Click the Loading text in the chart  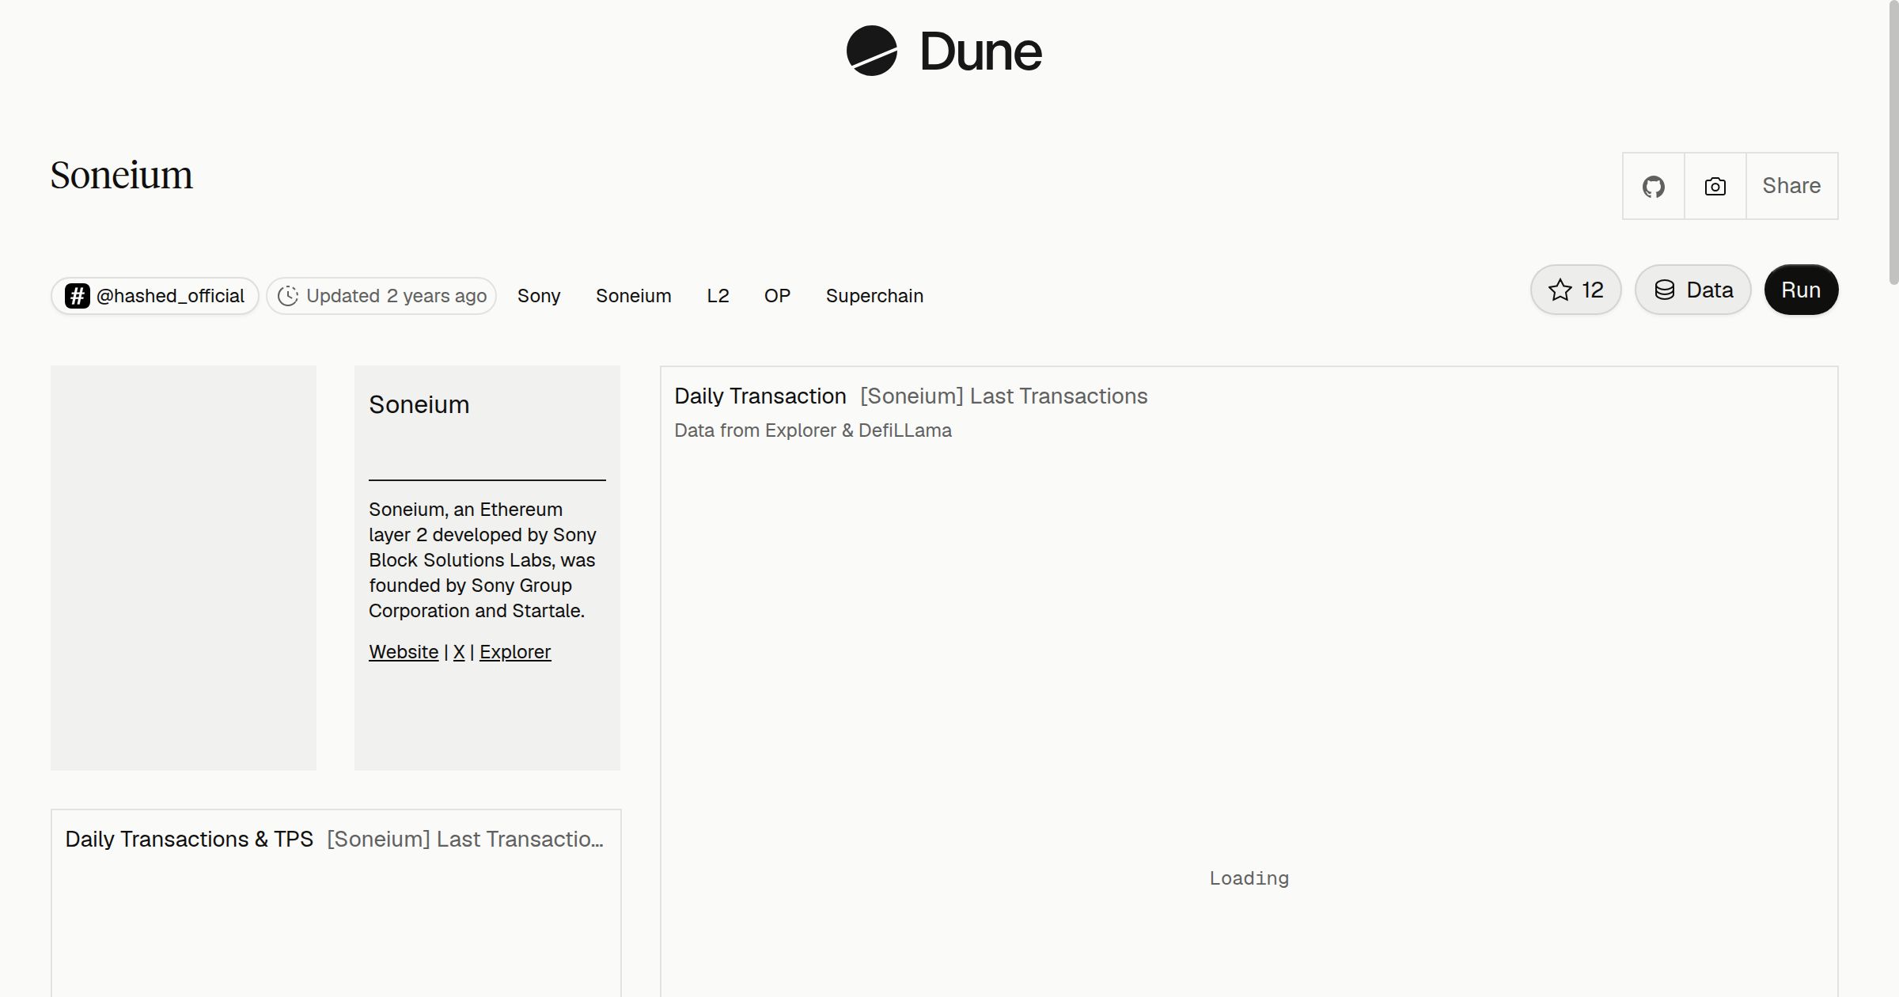point(1249,878)
